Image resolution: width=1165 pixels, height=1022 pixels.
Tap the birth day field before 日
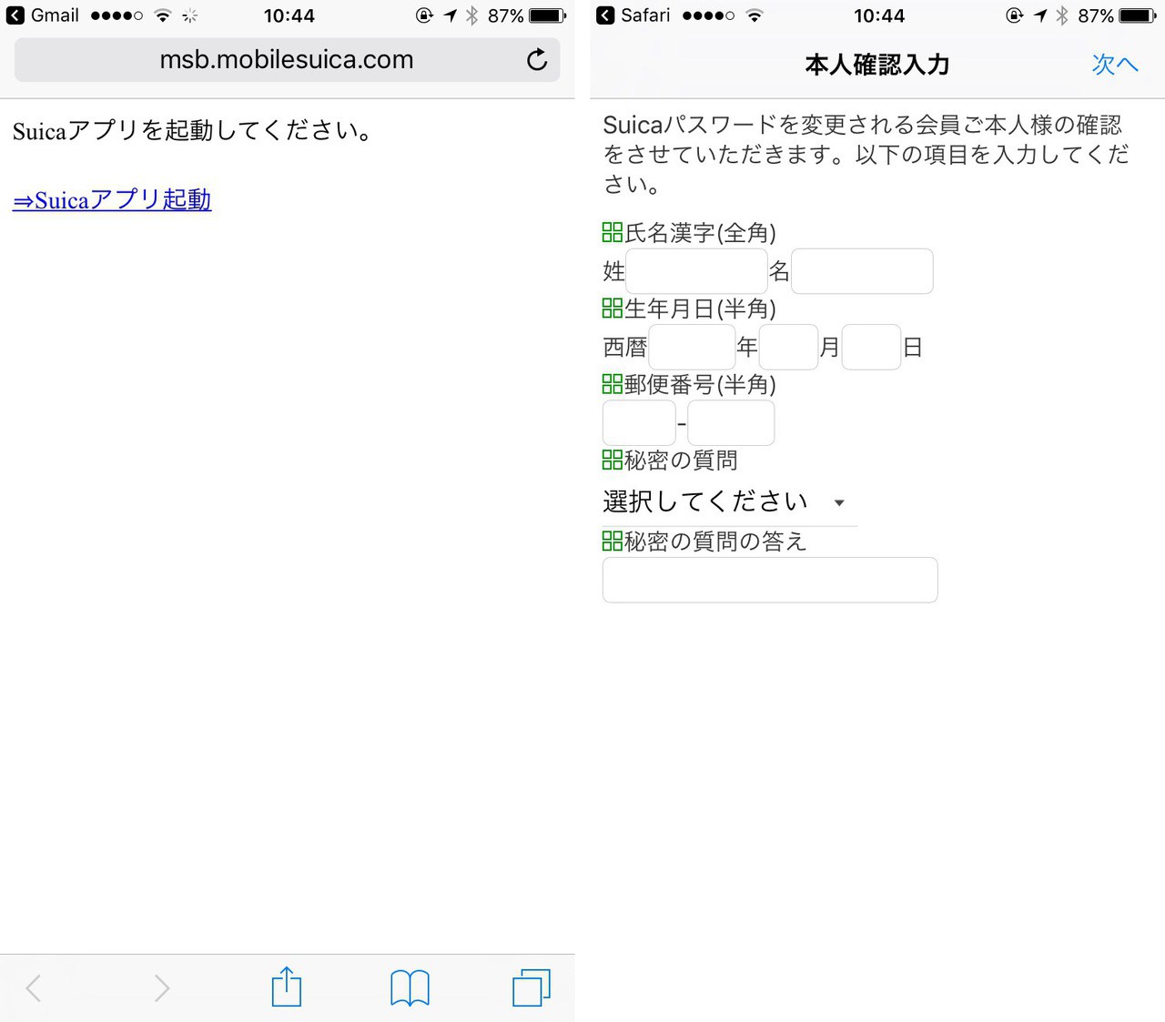pos(871,347)
